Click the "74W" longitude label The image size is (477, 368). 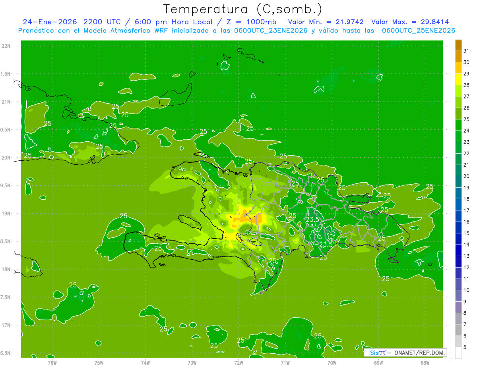click(145, 362)
